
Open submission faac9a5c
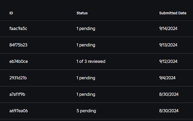coord(18,28)
